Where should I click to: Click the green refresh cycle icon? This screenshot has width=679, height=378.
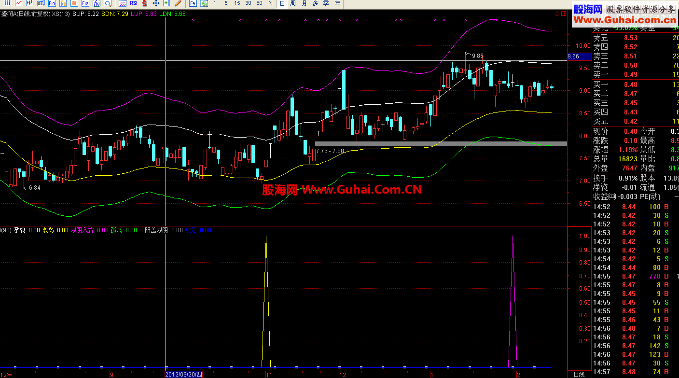pos(204,3)
